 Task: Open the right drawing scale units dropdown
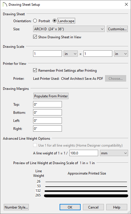[x=121, y=54]
